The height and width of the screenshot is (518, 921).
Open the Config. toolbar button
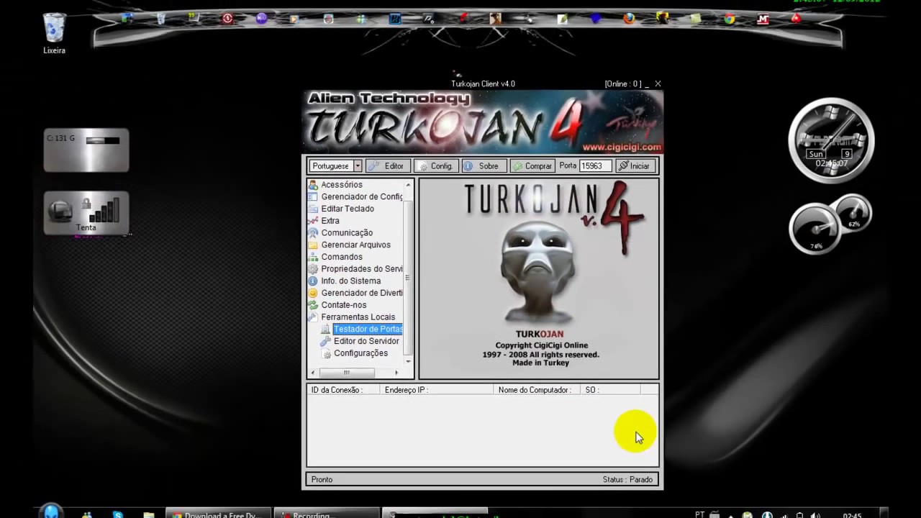(x=436, y=166)
